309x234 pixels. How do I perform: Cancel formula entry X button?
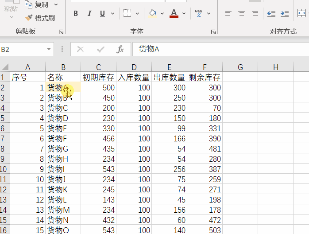(80, 49)
